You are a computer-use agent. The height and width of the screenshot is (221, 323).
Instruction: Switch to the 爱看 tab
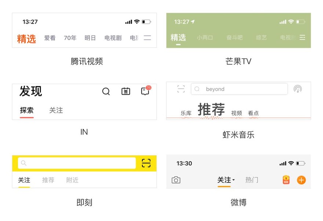coord(50,38)
